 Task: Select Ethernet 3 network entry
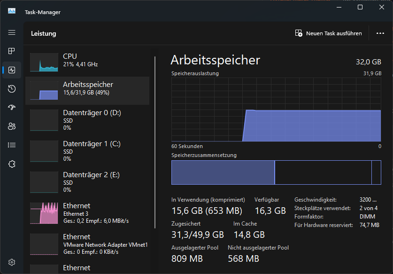(x=87, y=213)
